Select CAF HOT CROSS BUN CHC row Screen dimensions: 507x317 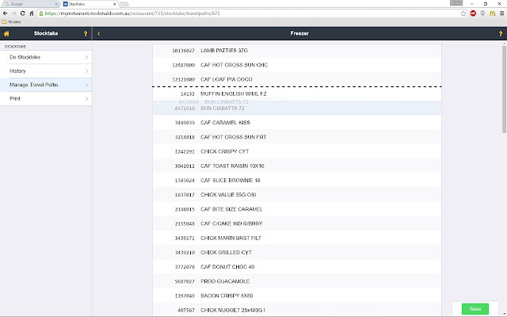pyautogui.click(x=297, y=65)
